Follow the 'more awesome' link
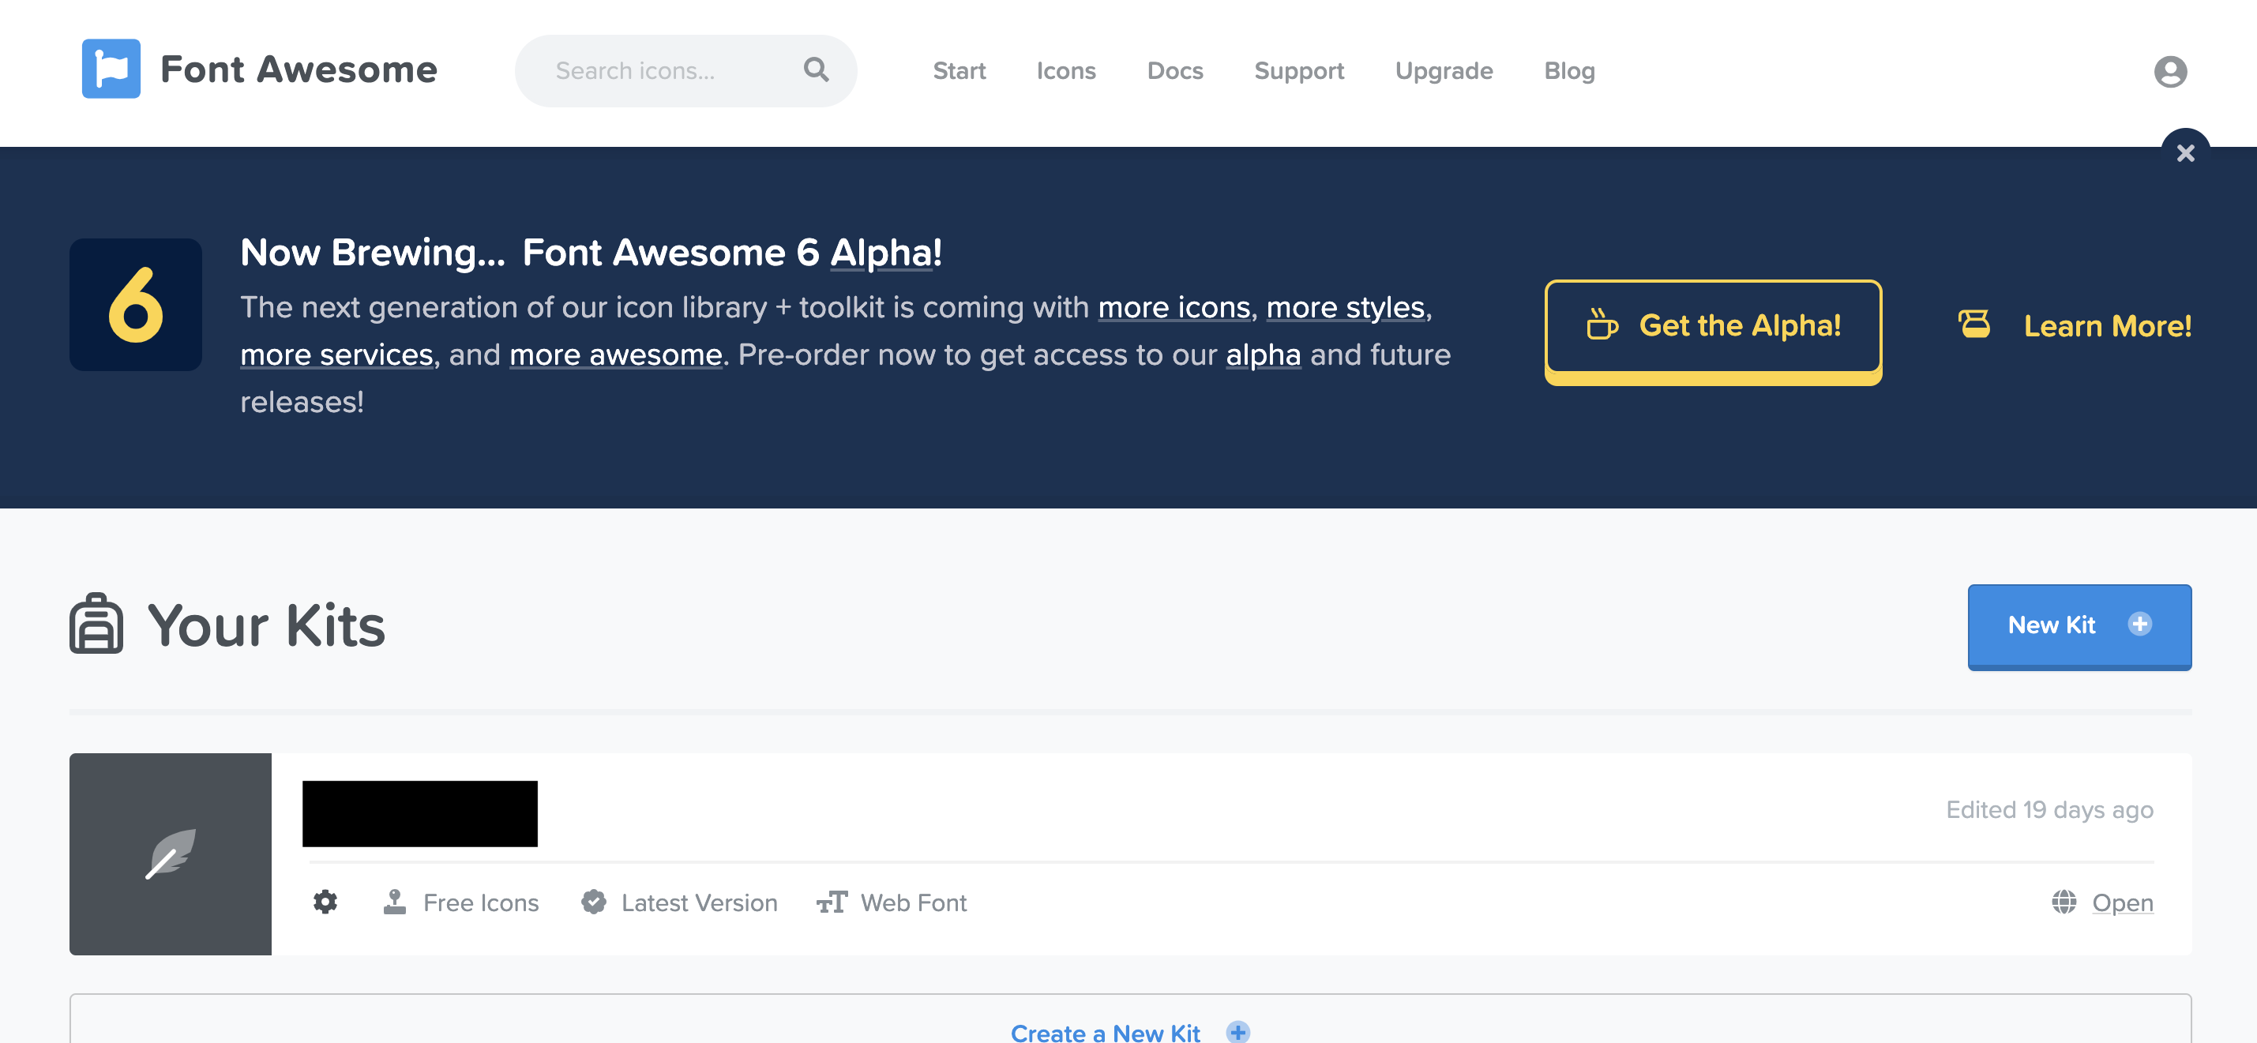2257x1043 pixels. pos(615,355)
